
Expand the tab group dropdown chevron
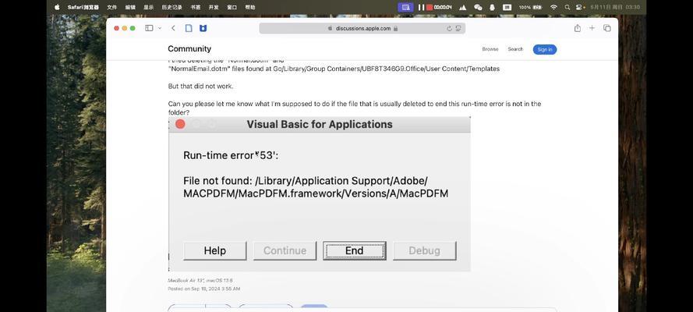(x=160, y=28)
